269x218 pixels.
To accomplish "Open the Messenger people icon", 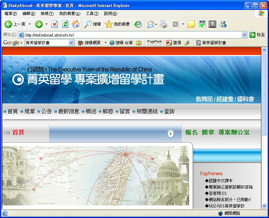I will tap(223, 24).
